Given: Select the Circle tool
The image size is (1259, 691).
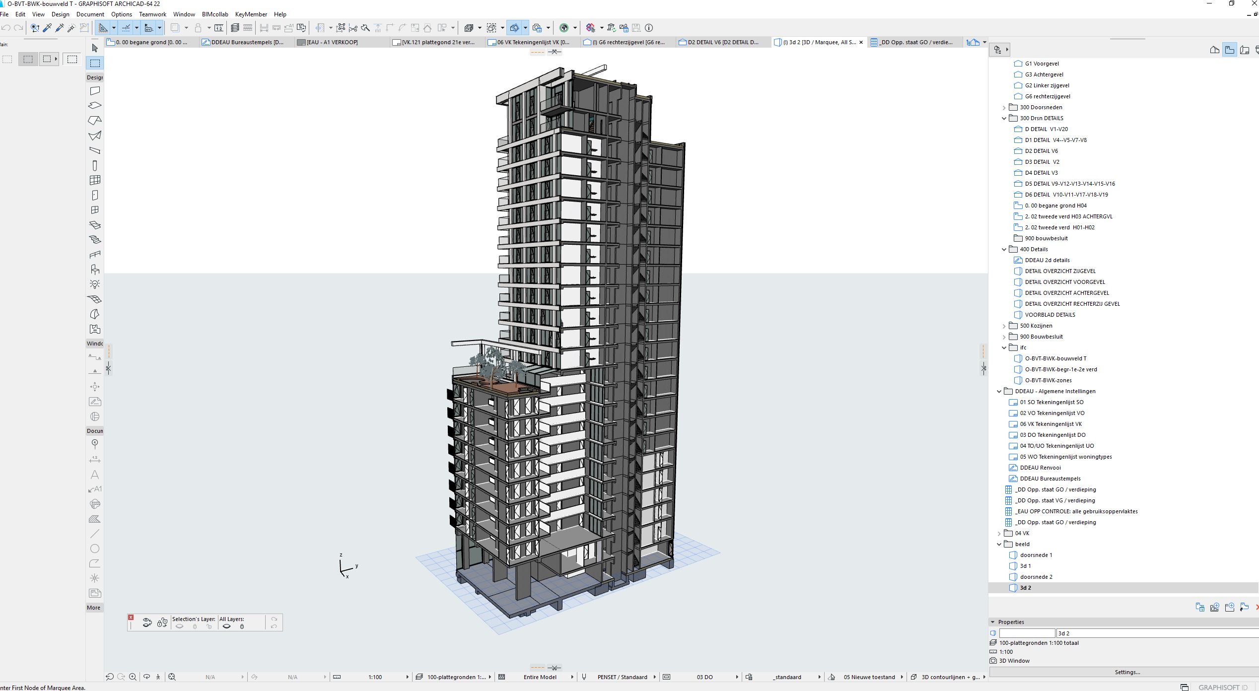Looking at the screenshot, I should coord(95,549).
